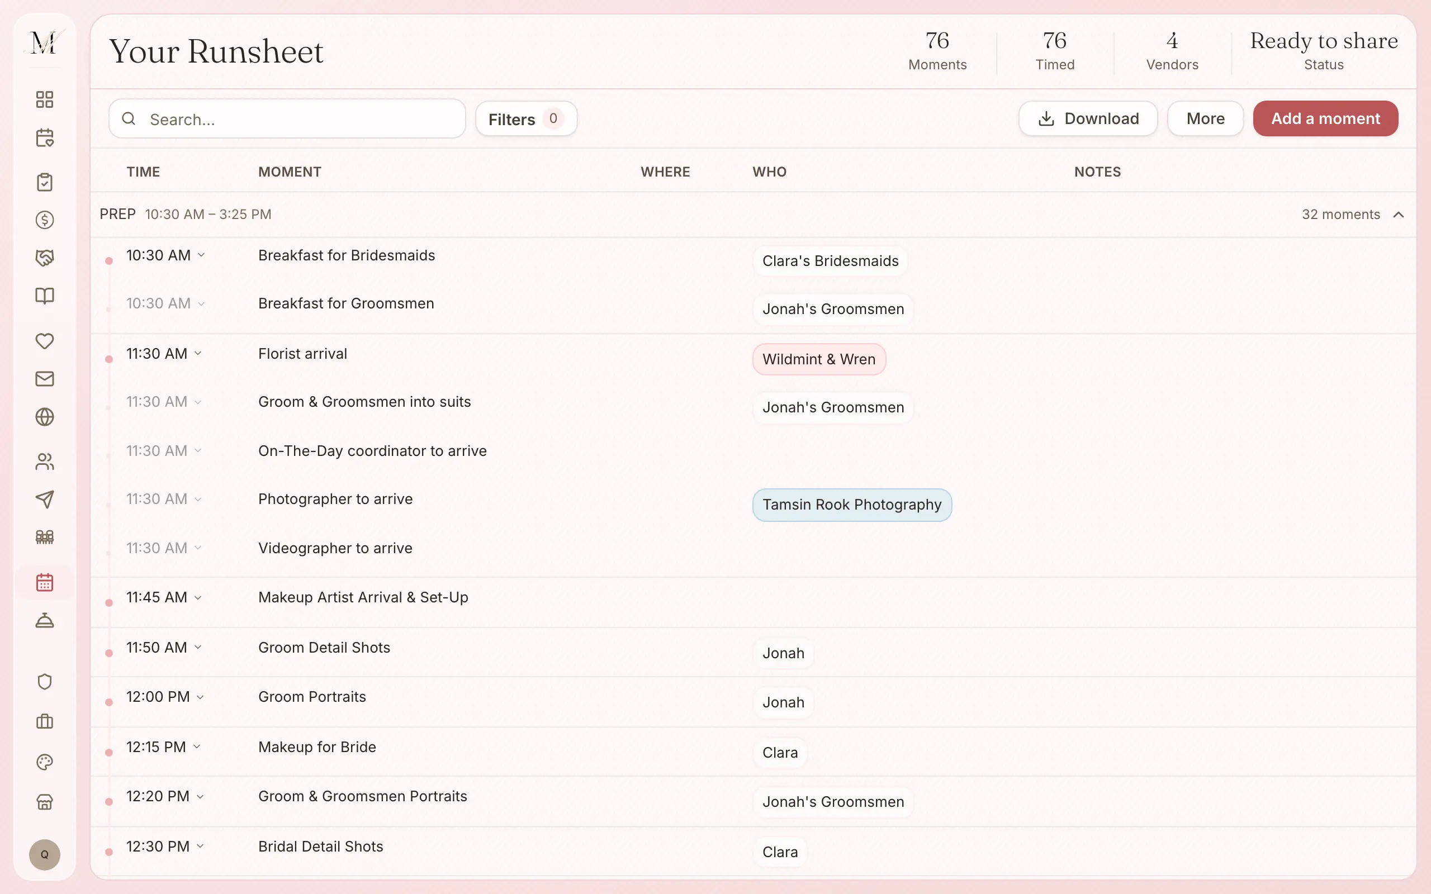Screen dimensions: 1431x894
Task: Select On-The-Day coordinator to arrive moment
Action: (372, 451)
